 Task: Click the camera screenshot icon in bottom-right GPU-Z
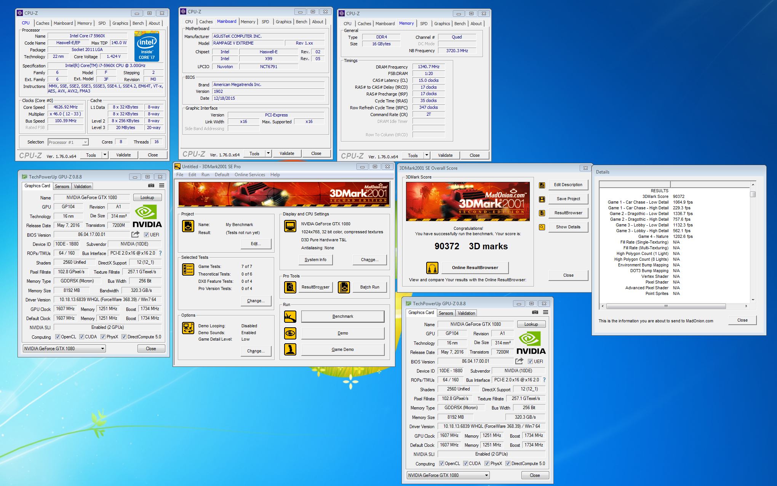click(x=535, y=312)
